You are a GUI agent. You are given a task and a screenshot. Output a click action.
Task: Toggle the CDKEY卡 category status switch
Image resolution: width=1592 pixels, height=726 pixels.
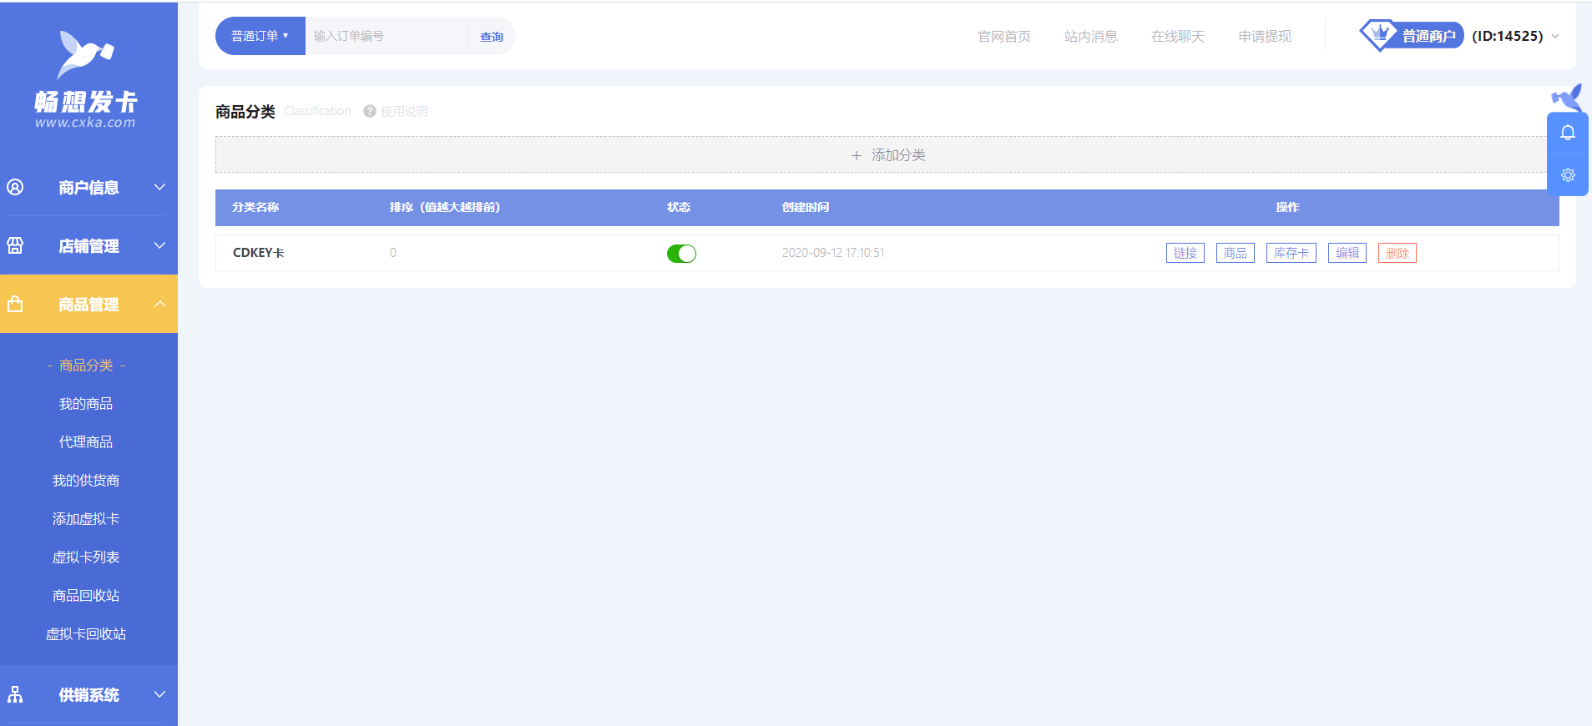681,254
